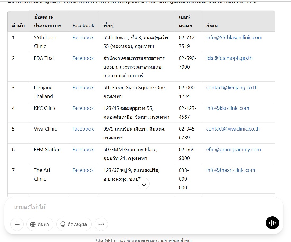Click email contact@vivaclinic.co.th
Viewport: 291px width, 242px height.
(233, 129)
